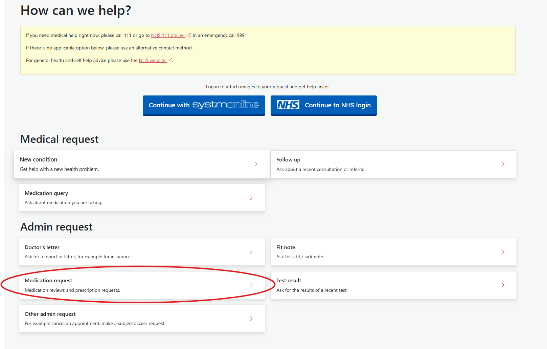Image resolution: width=547 pixels, height=349 pixels.
Task: Expand Fit note using its chevron
Action: coord(503,252)
